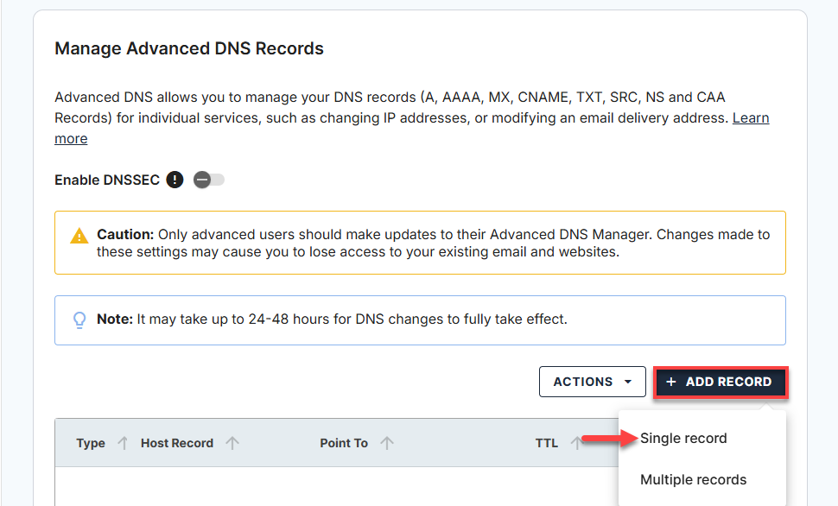Screen dimensions: 838x506
Task: Click the sort arrow beside Point To
Action: (385, 442)
